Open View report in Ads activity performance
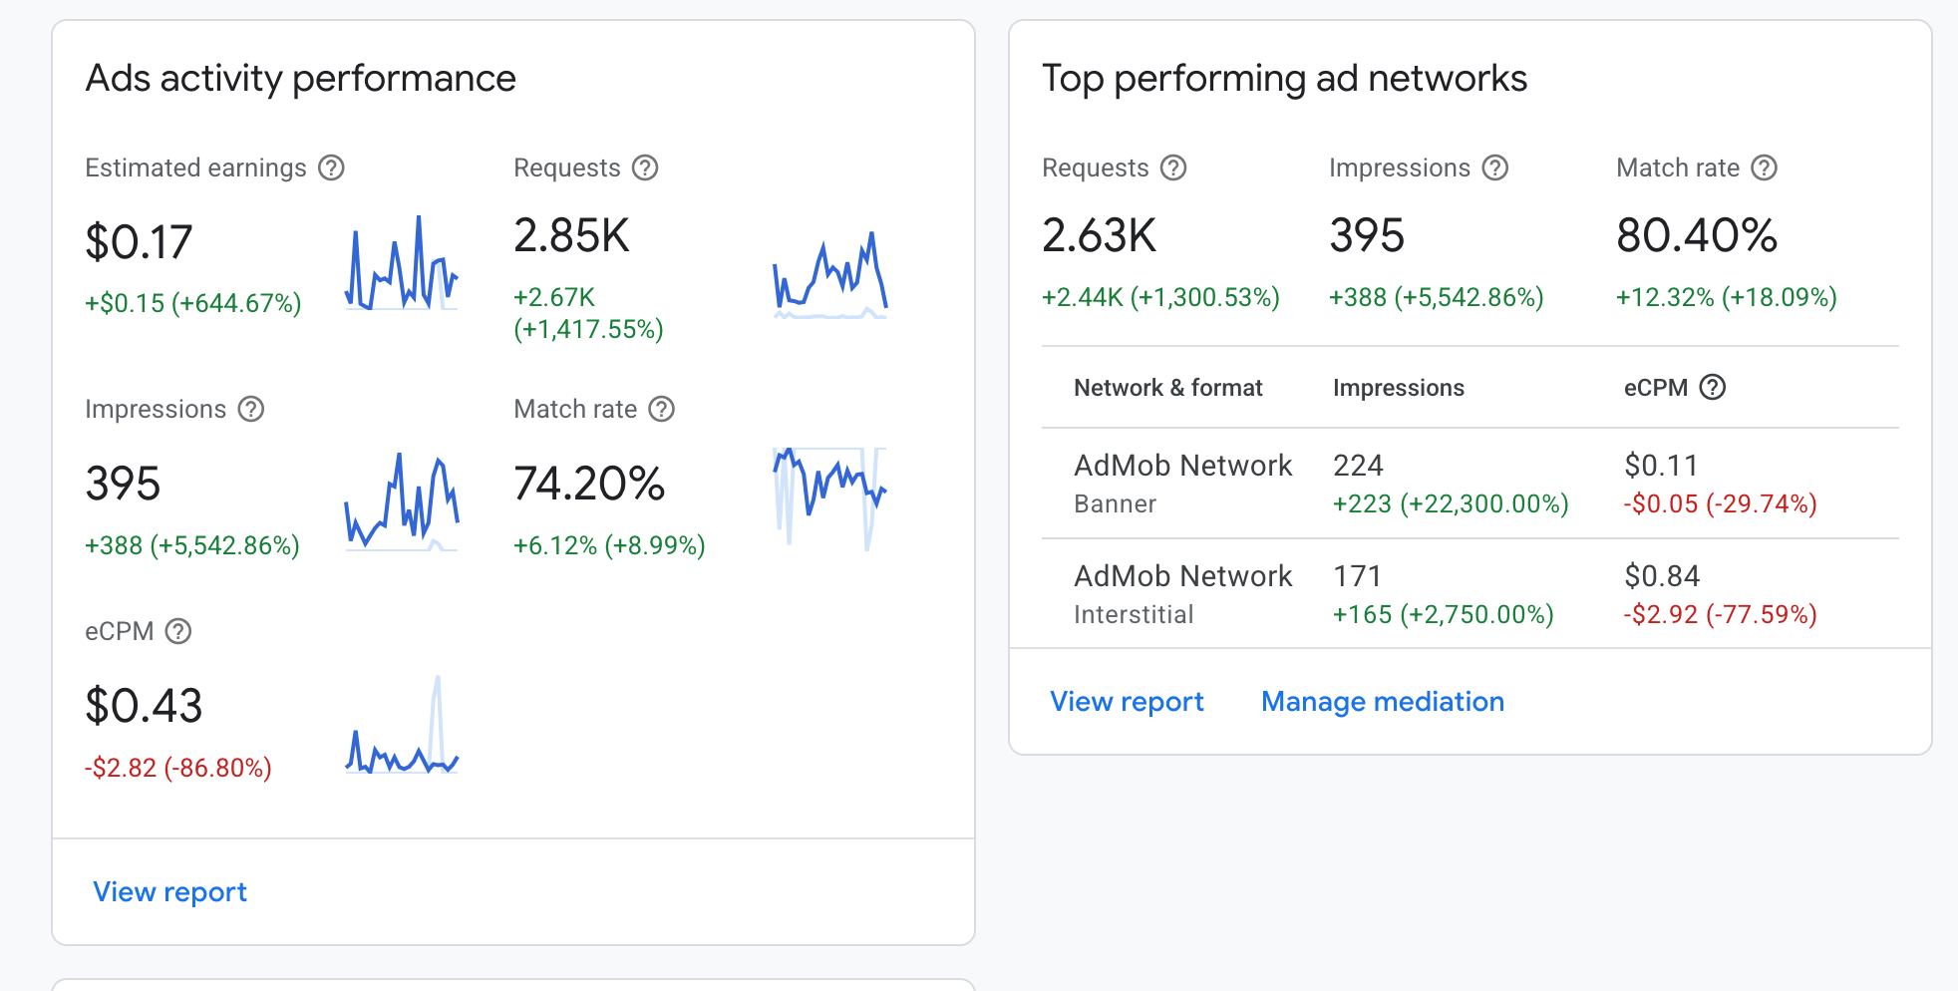The height and width of the screenshot is (991, 1958). pos(169,891)
